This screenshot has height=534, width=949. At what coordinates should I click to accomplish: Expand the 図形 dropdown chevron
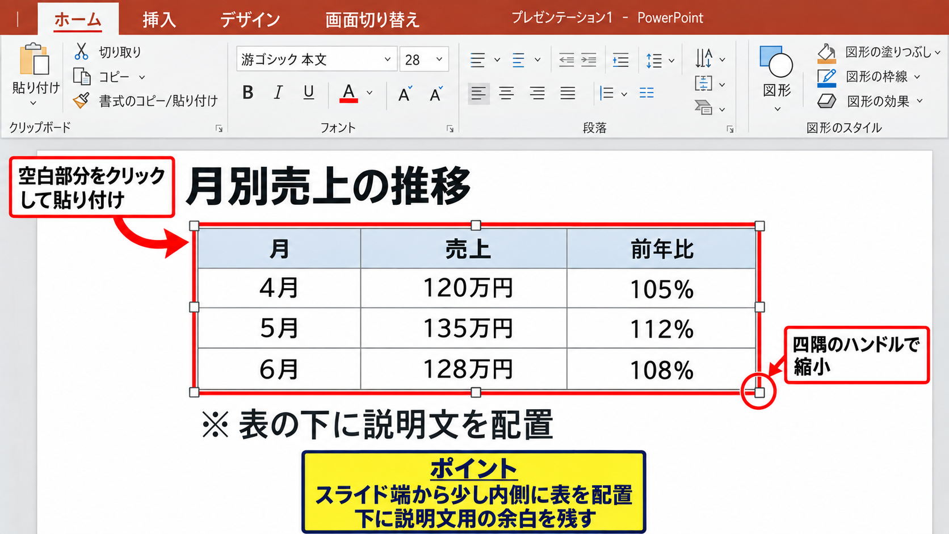(x=778, y=109)
